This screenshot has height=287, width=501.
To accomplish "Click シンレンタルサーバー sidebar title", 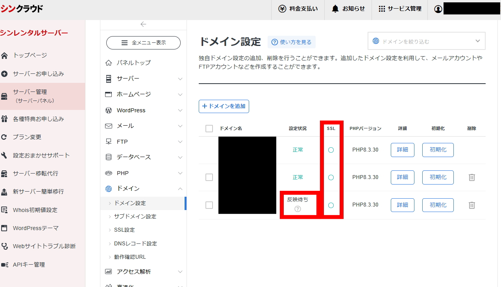I will (34, 33).
